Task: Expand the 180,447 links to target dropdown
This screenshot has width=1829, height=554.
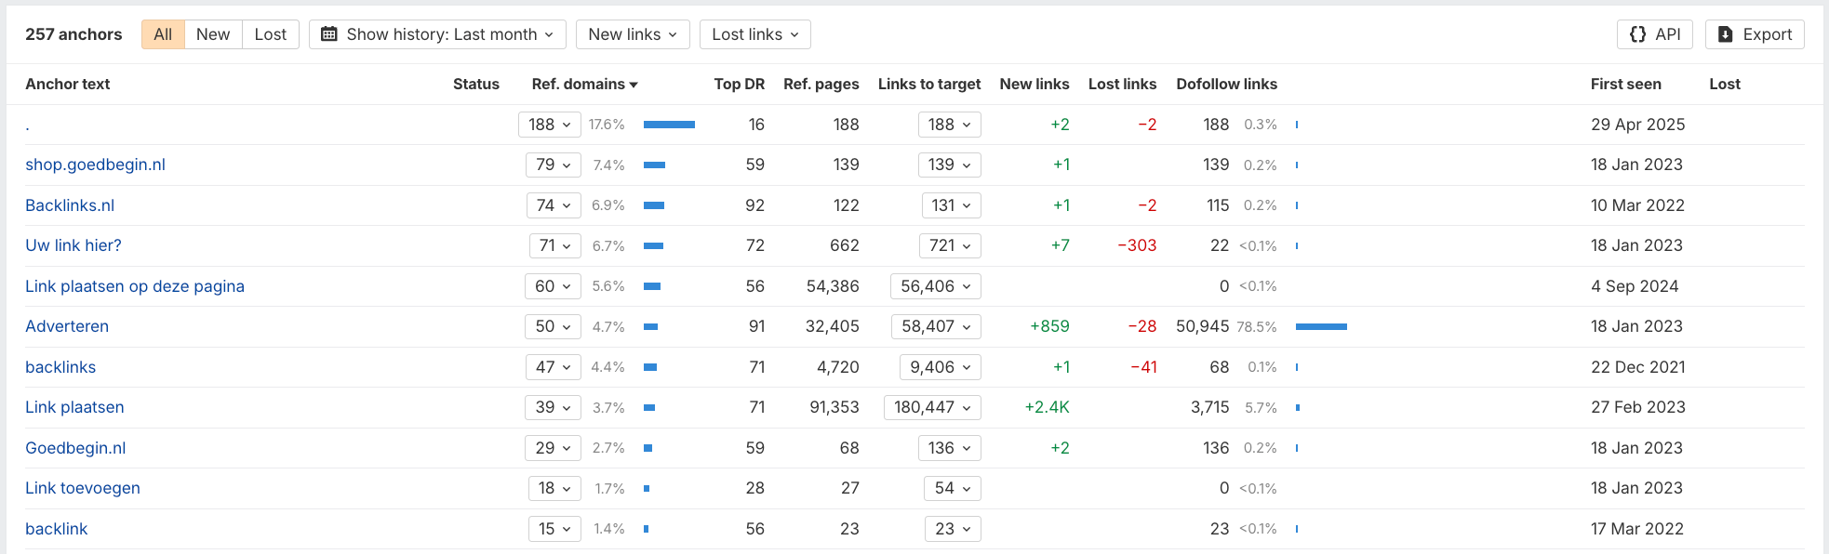Action: (x=932, y=407)
